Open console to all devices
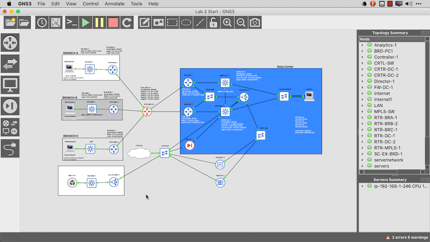 click(x=72, y=23)
